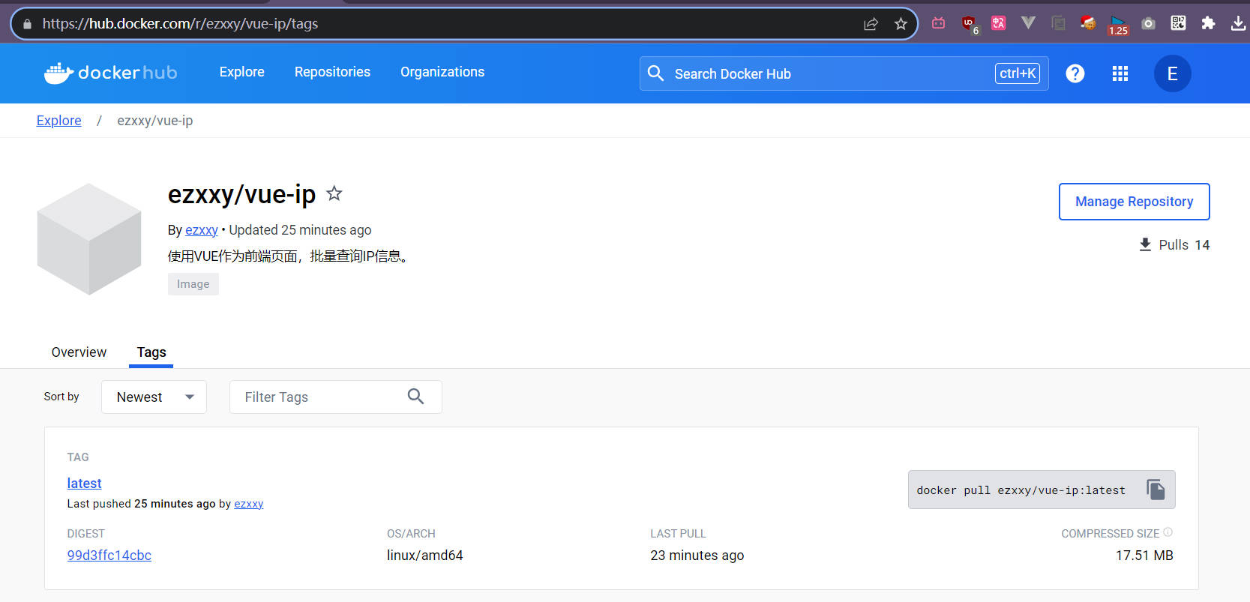Select the docker pull ezxxy/vue-ip:latest text
This screenshot has height=602, width=1250.
coord(1021,490)
